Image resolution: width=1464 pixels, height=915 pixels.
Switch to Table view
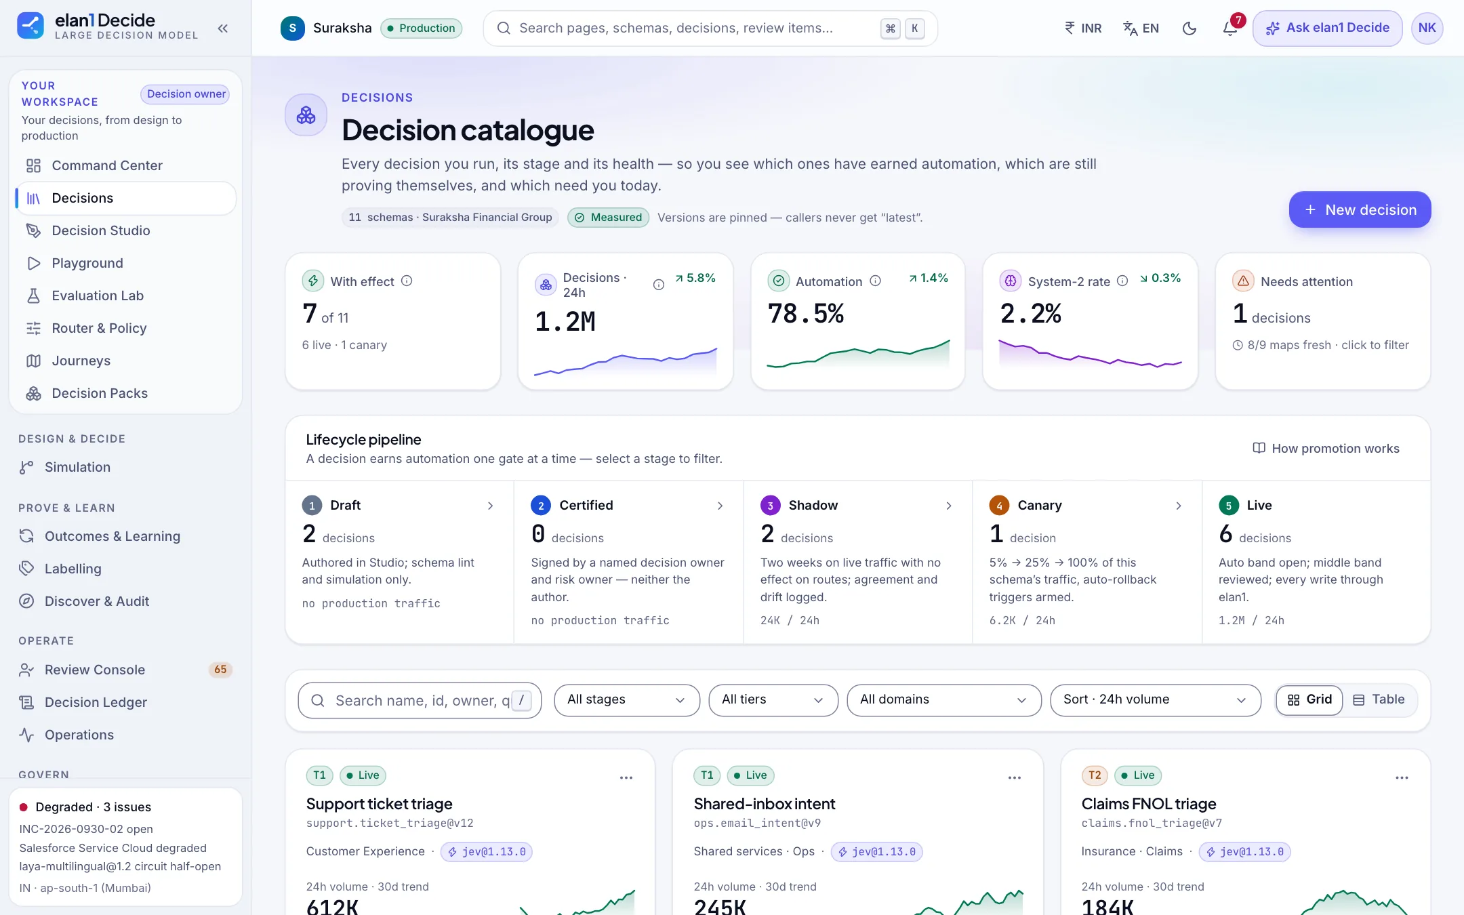point(1379,700)
